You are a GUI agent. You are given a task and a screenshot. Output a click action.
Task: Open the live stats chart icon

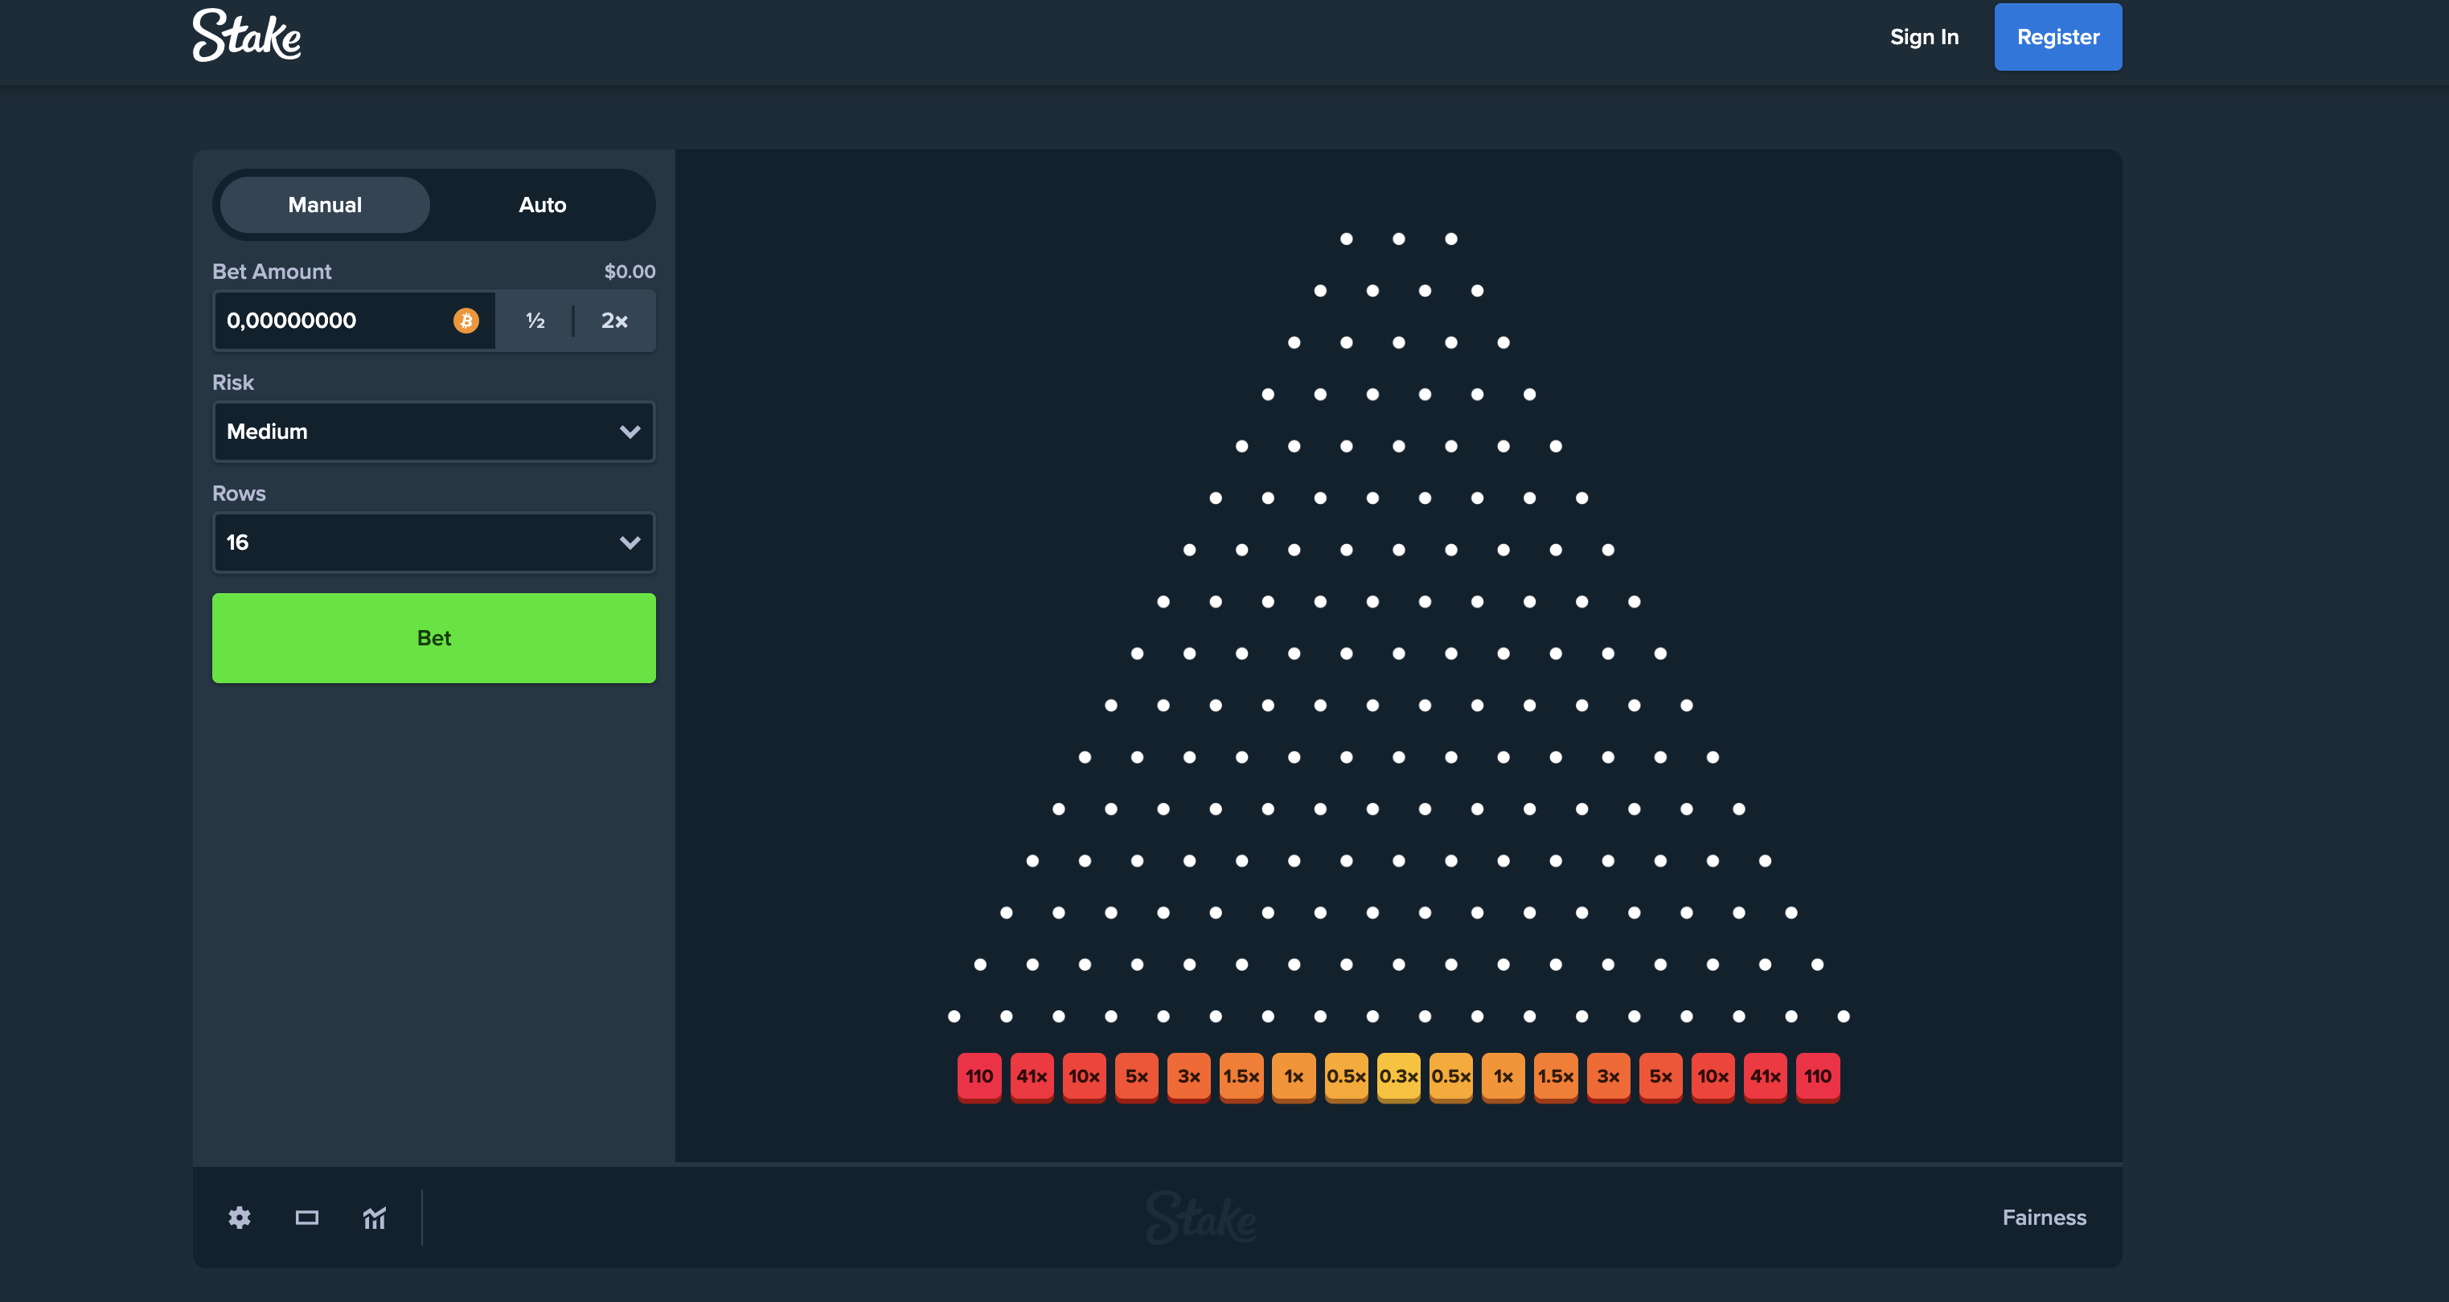(375, 1218)
